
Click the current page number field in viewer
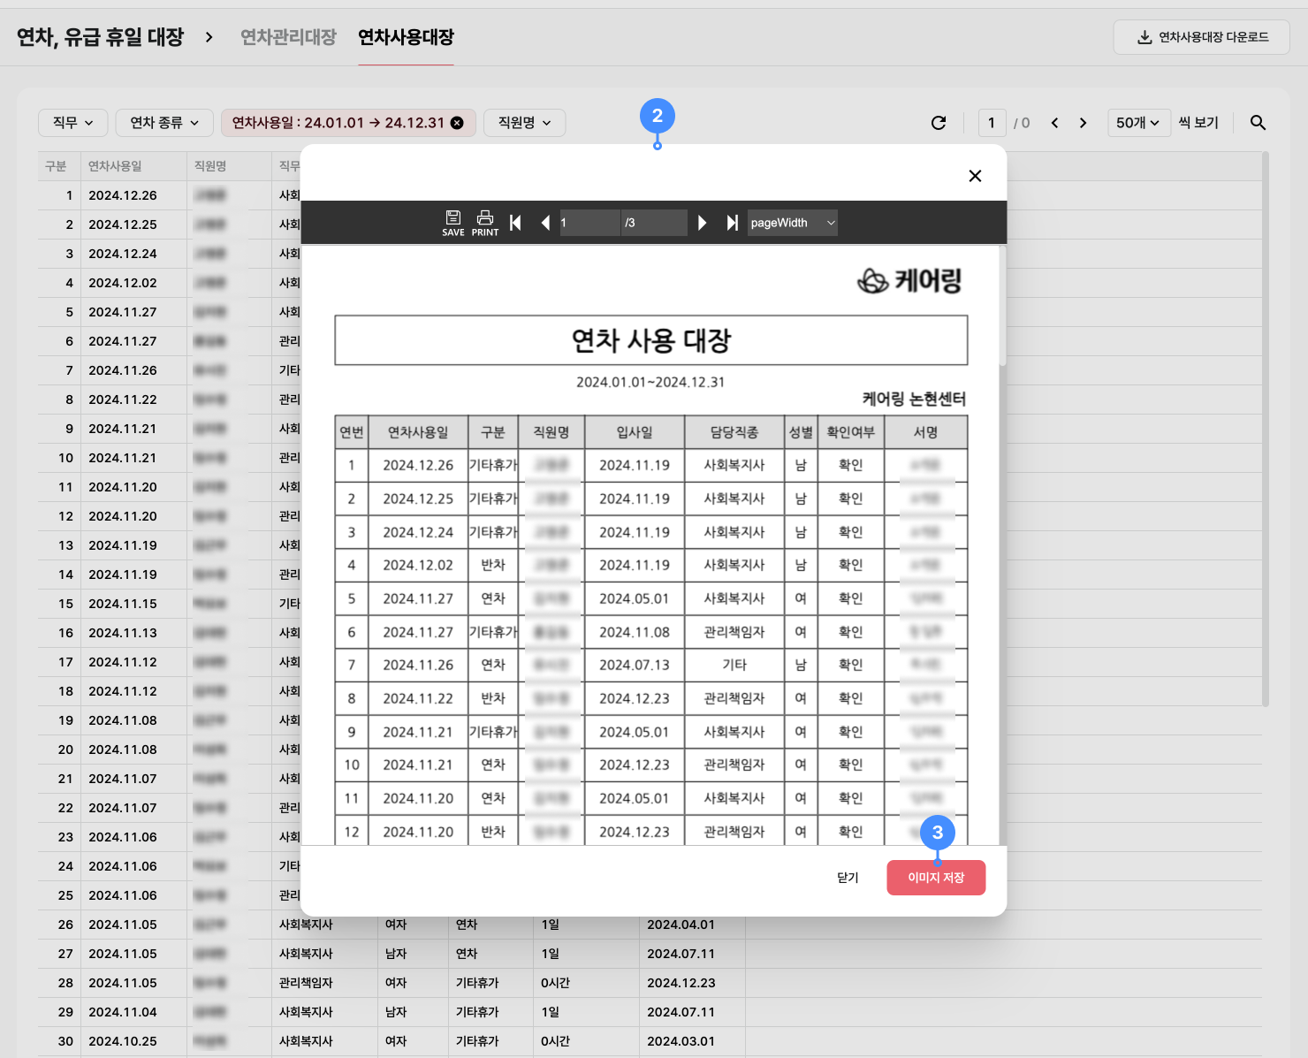tap(588, 223)
